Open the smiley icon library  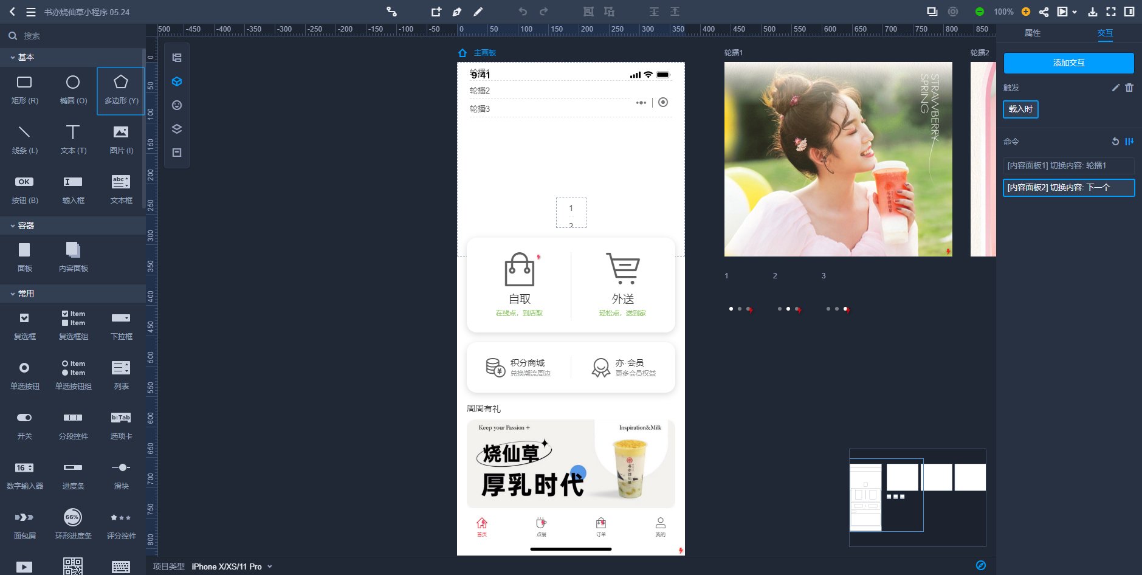tap(177, 105)
